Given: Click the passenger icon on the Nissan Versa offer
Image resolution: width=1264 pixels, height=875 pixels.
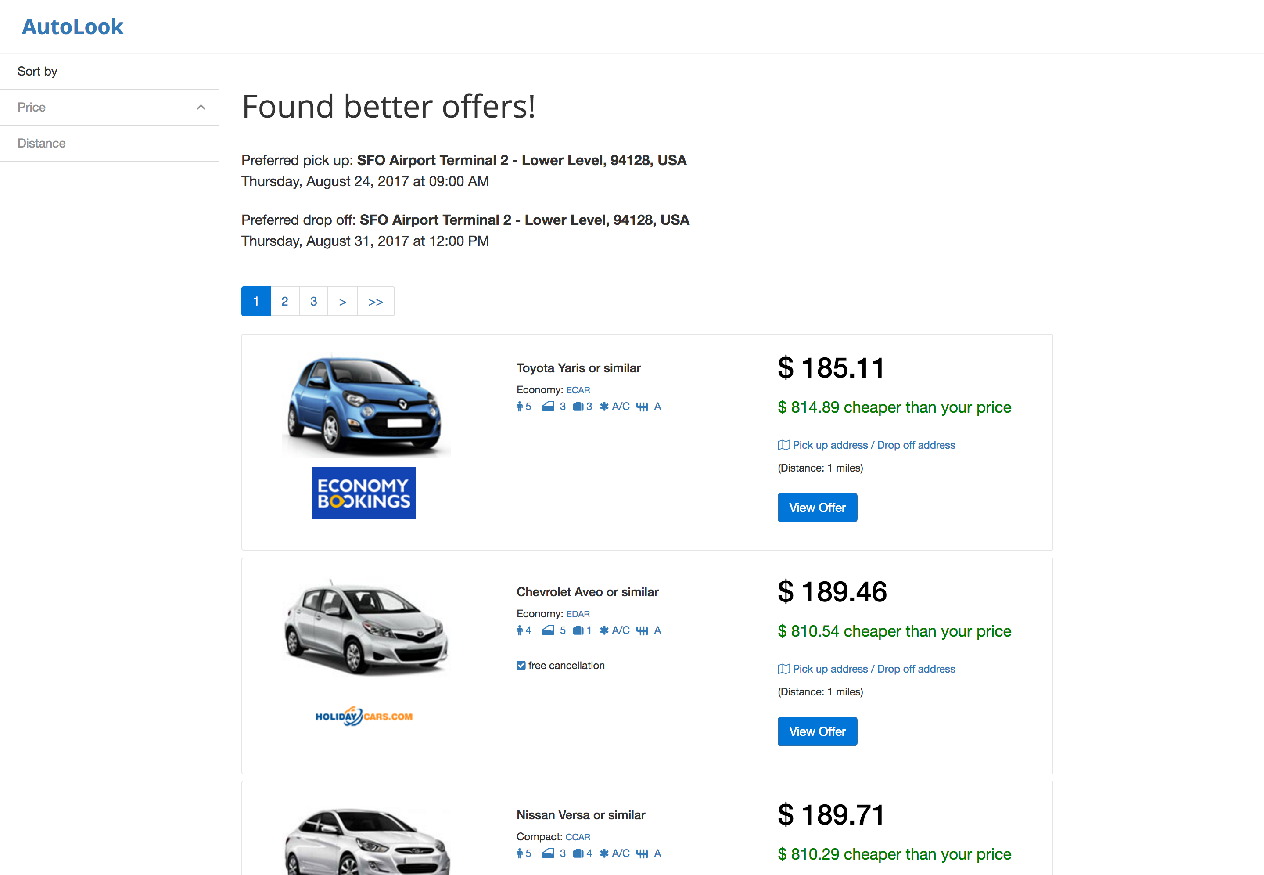Looking at the screenshot, I should [x=519, y=853].
